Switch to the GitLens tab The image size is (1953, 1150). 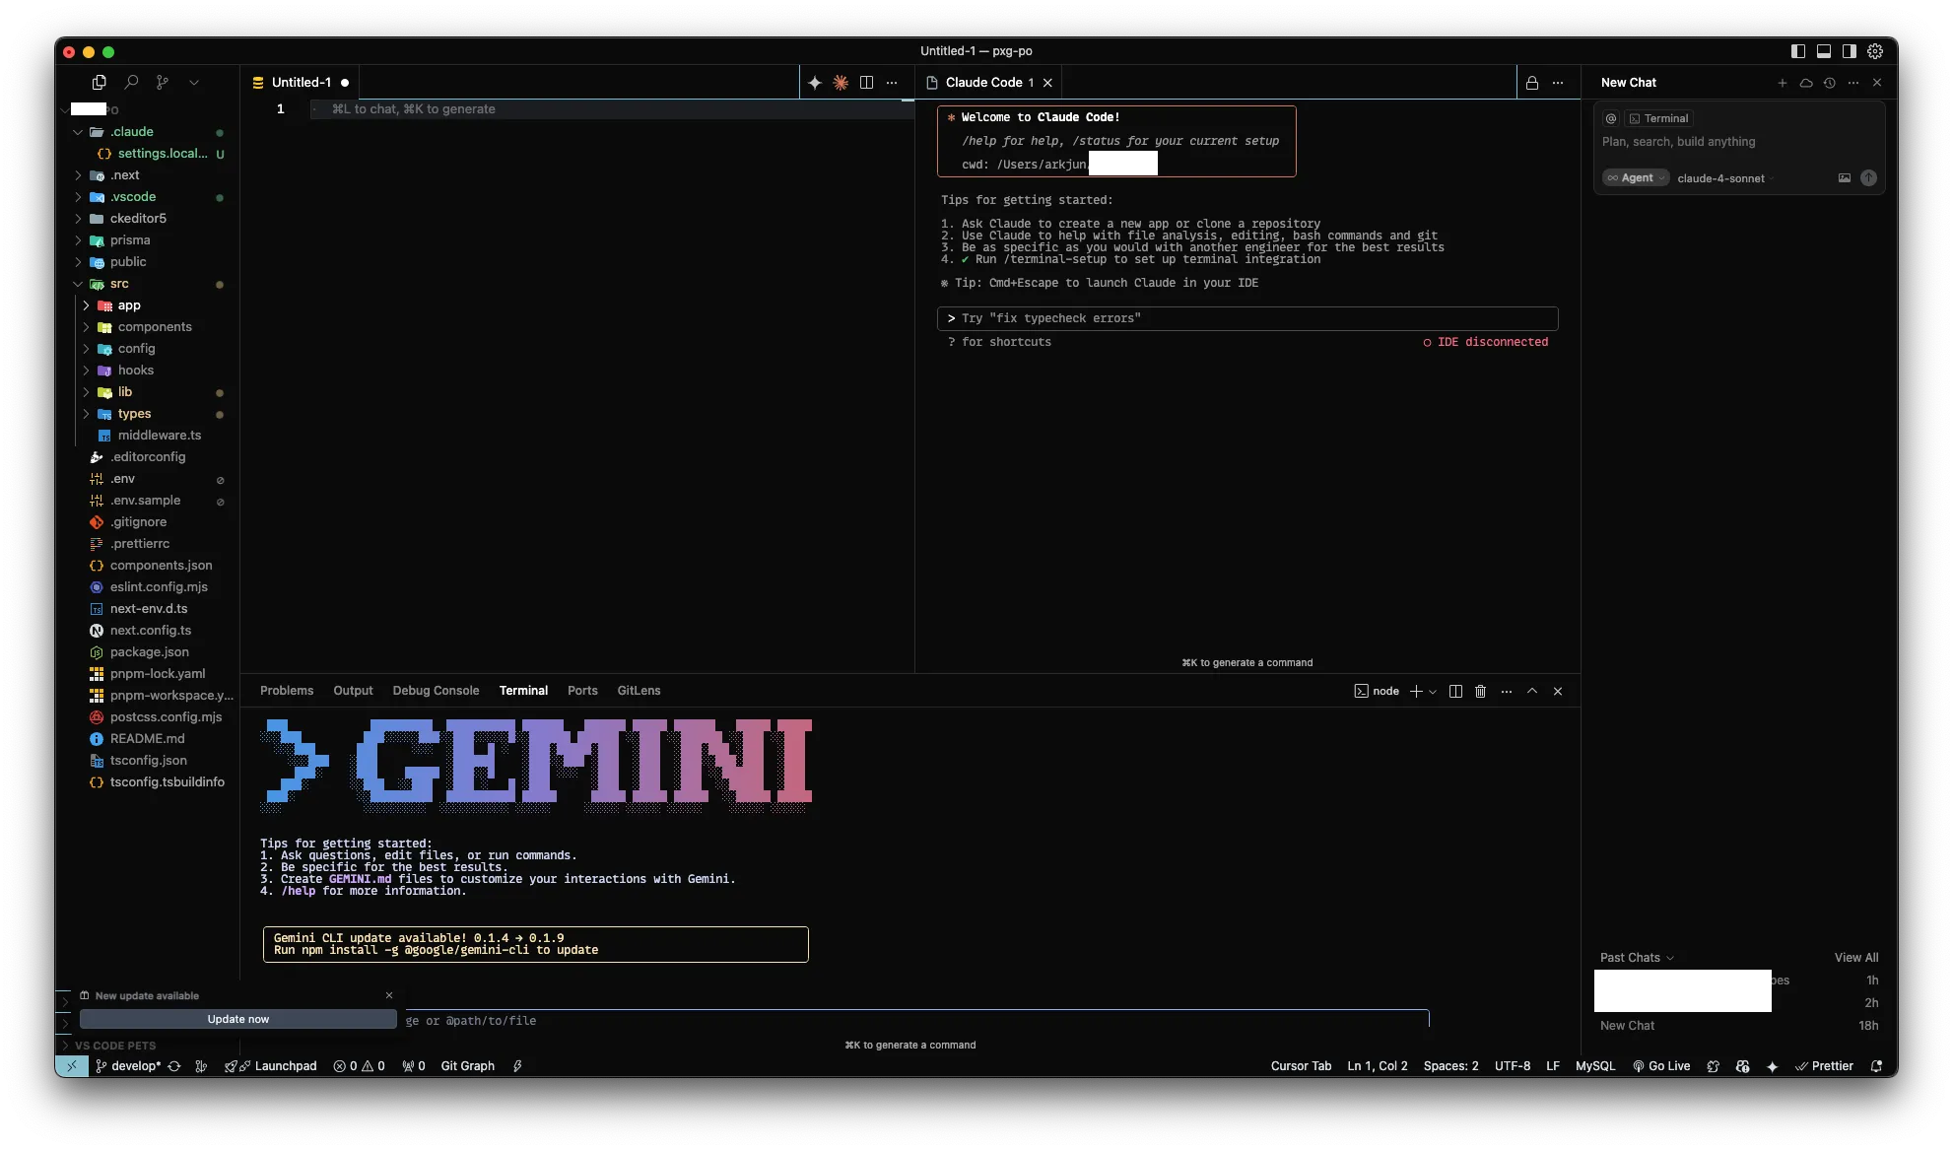point(639,691)
